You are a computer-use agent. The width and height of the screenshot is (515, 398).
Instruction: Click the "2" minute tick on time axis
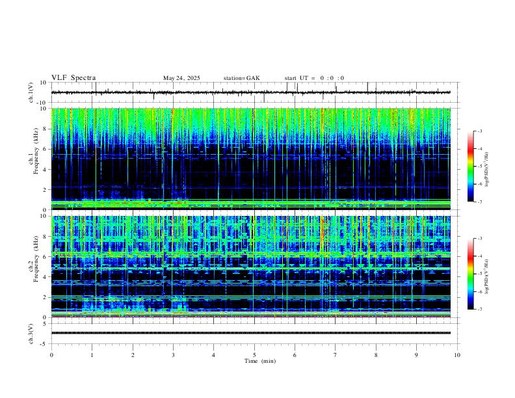pos(133,355)
